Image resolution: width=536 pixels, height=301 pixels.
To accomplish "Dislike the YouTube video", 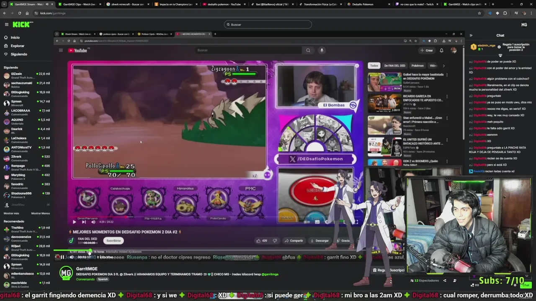I will tap(275, 241).
